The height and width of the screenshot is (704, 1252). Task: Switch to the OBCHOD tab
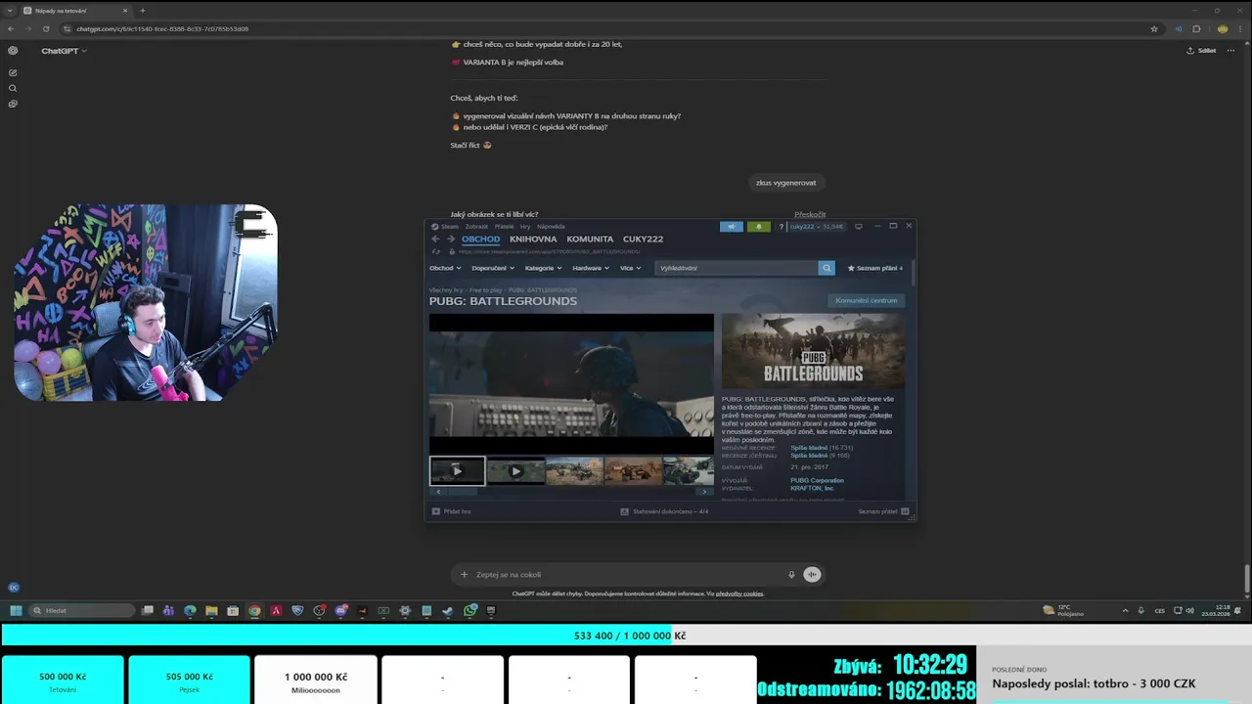point(481,239)
